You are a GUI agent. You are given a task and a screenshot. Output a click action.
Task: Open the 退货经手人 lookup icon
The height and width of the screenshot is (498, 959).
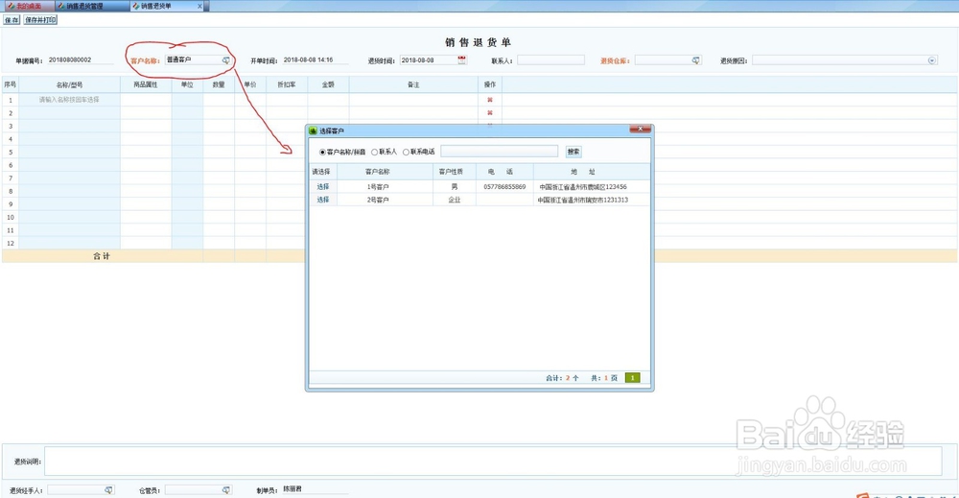108,490
